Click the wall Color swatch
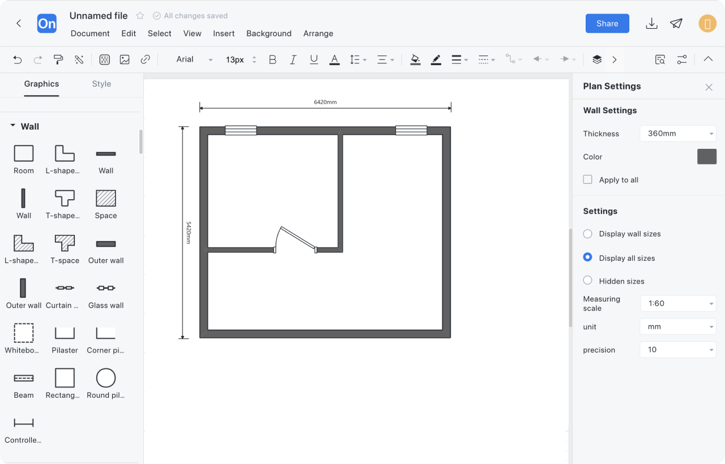Screen dimensions: 725x464 point(707,157)
